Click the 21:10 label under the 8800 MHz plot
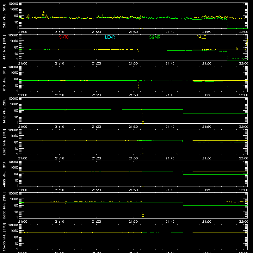Screen dimensions: 253x253 tap(59, 222)
